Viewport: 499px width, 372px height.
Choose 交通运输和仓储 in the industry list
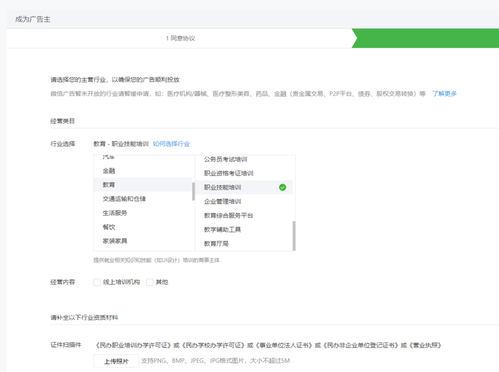pos(143,199)
